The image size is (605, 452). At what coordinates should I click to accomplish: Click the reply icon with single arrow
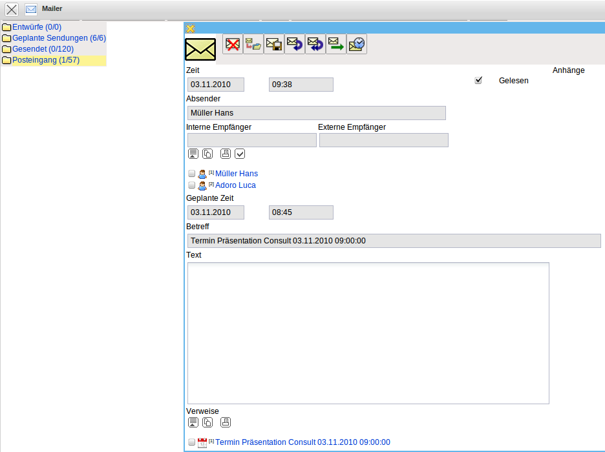pos(295,44)
